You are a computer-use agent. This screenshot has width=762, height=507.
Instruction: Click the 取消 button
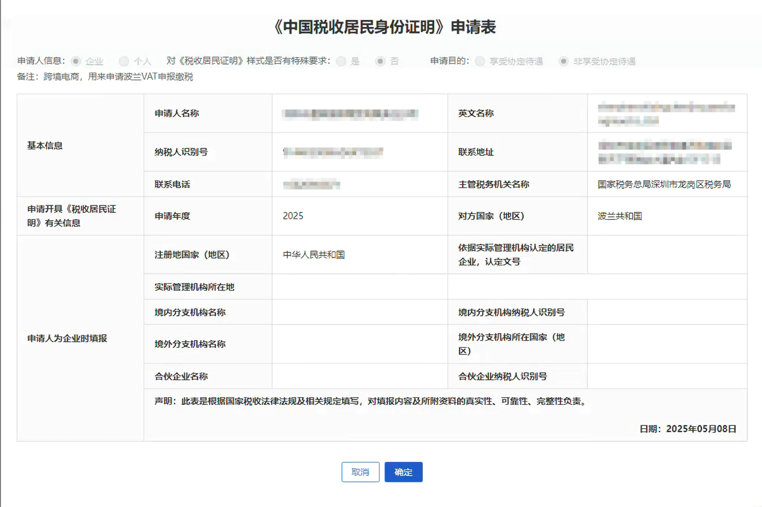(x=360, y=472)
